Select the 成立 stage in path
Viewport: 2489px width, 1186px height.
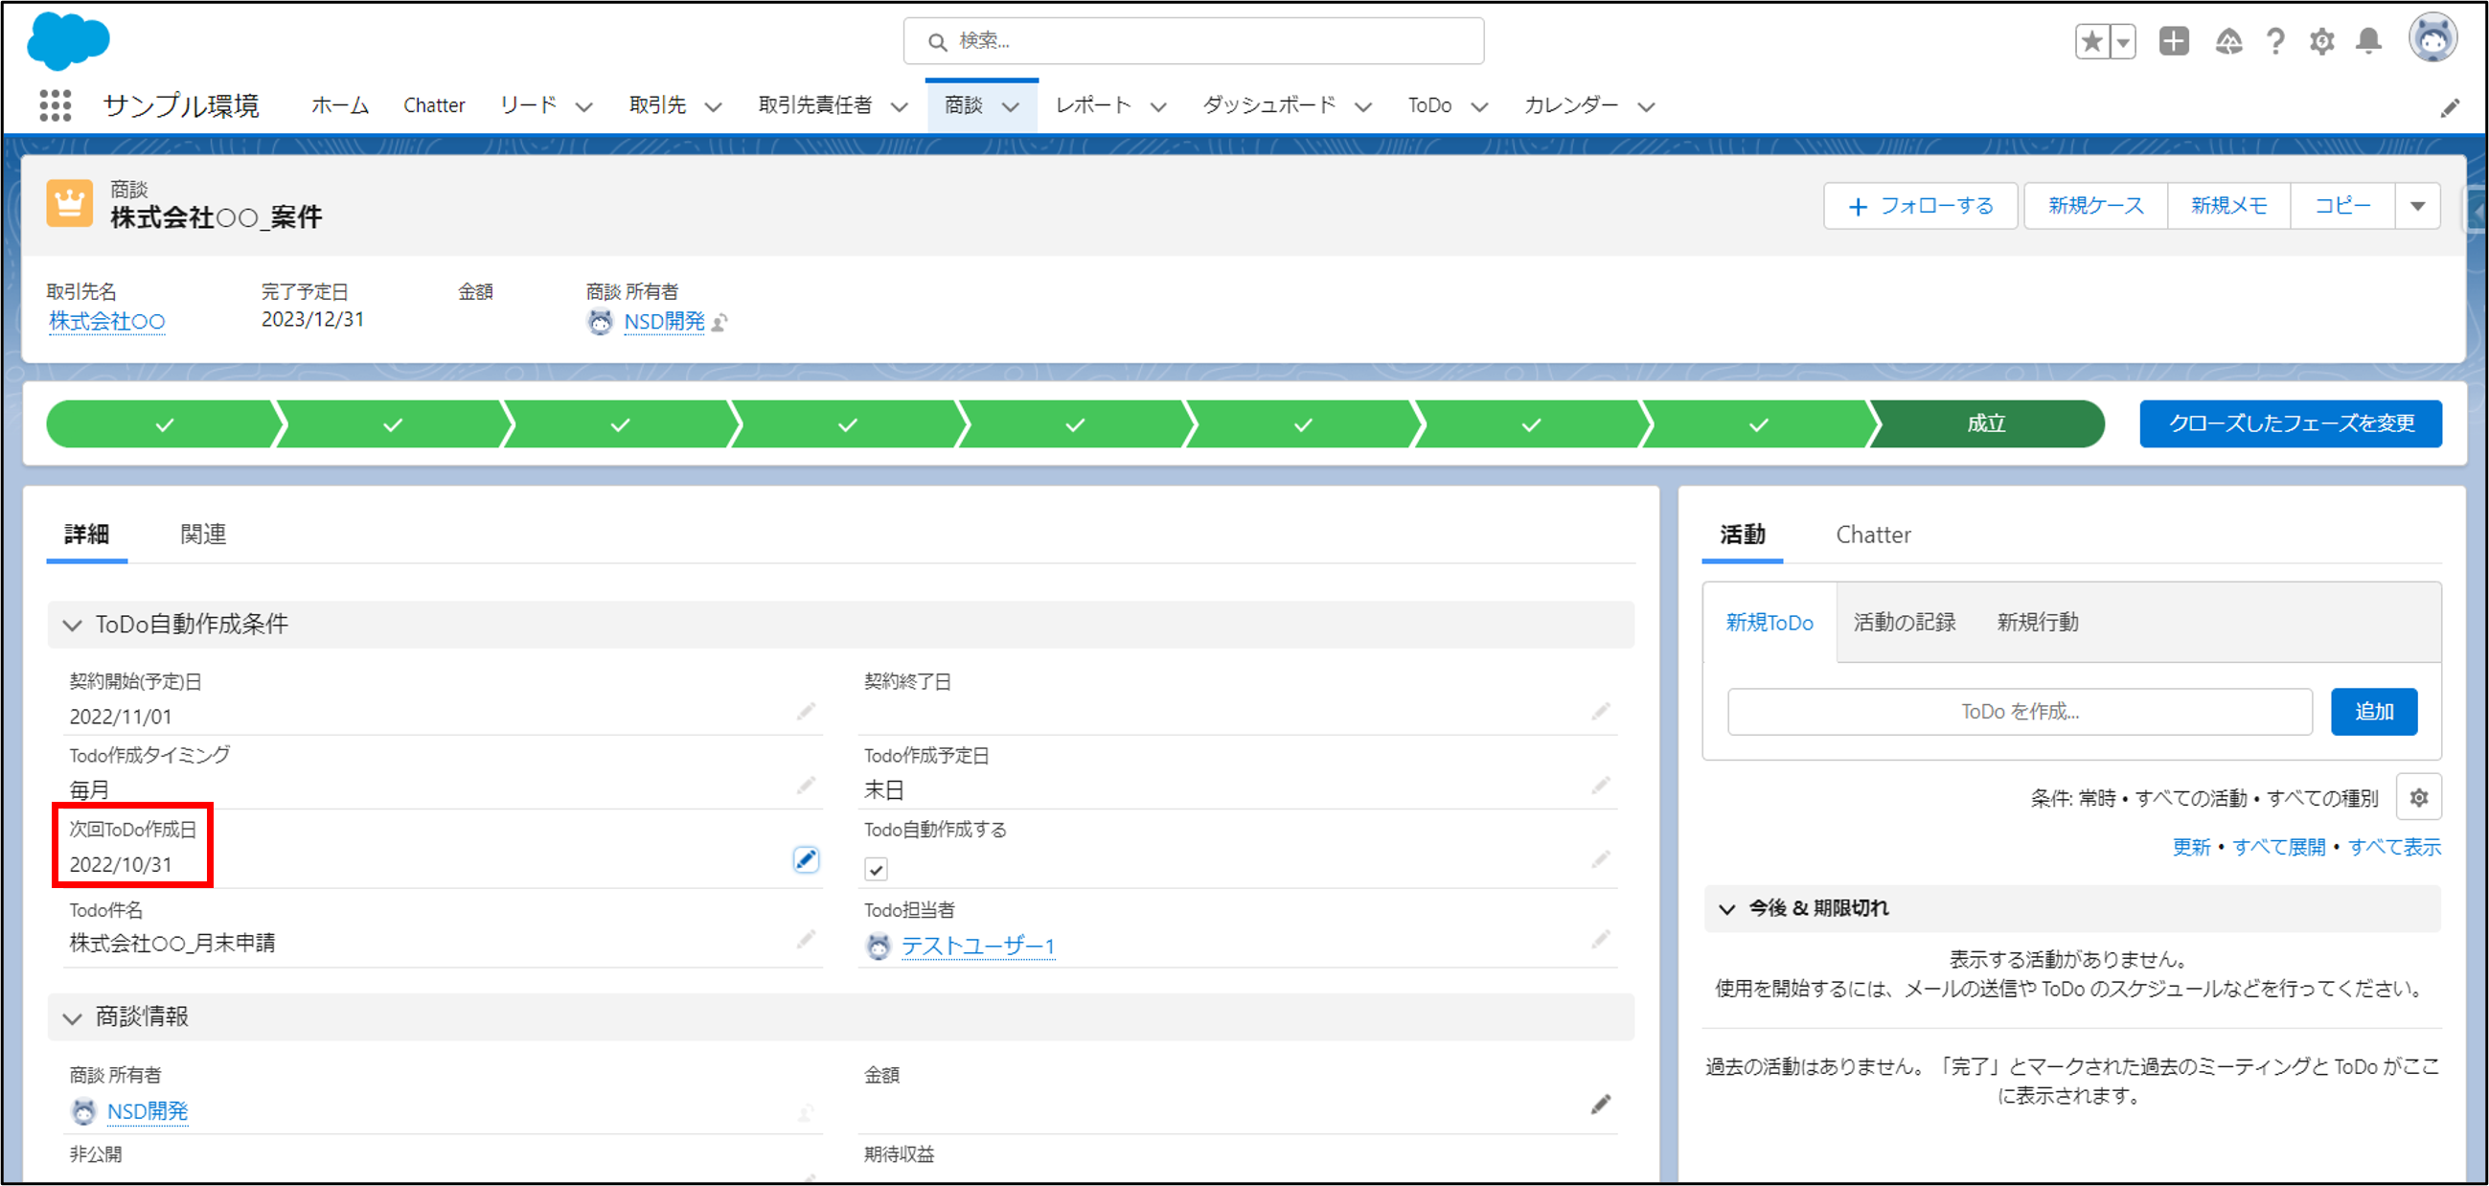click(1986, 423)
